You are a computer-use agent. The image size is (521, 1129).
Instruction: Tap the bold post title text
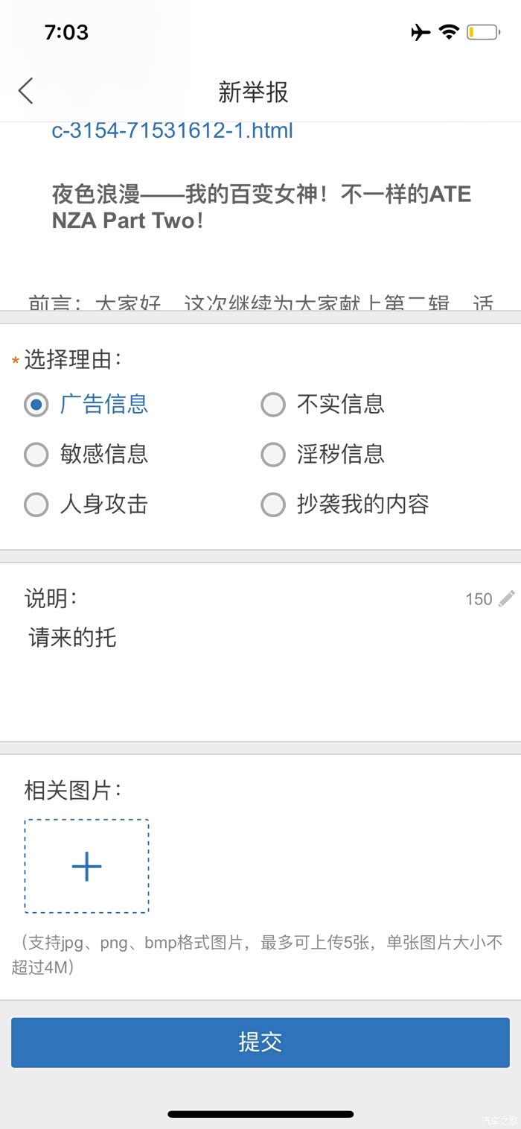click(260, 207)
